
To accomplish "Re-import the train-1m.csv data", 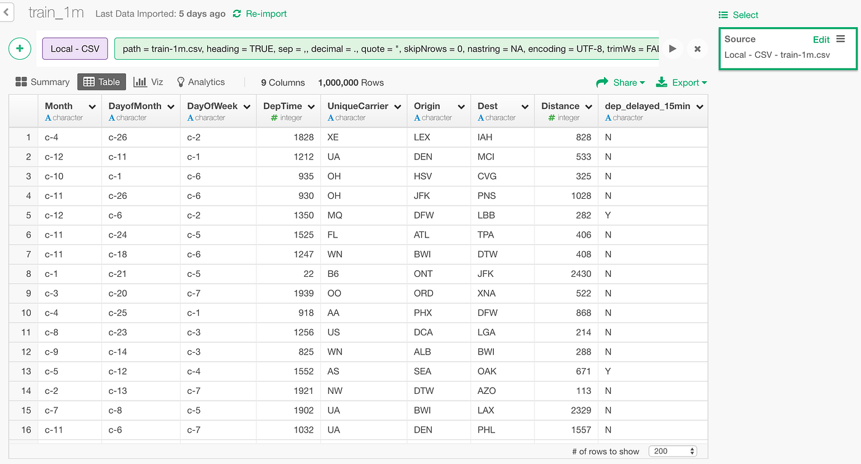I will click(x=260, y=13).
